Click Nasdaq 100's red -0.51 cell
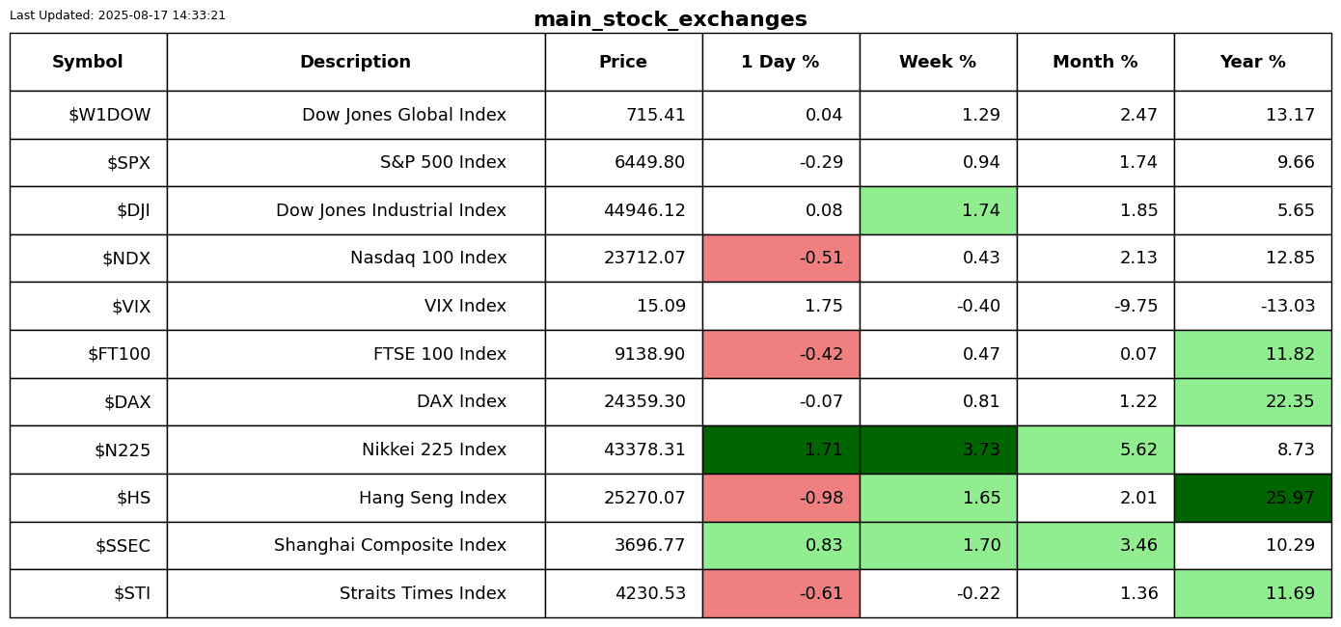The width and height of the screenshot is (1341, 627). coord(780,259)
